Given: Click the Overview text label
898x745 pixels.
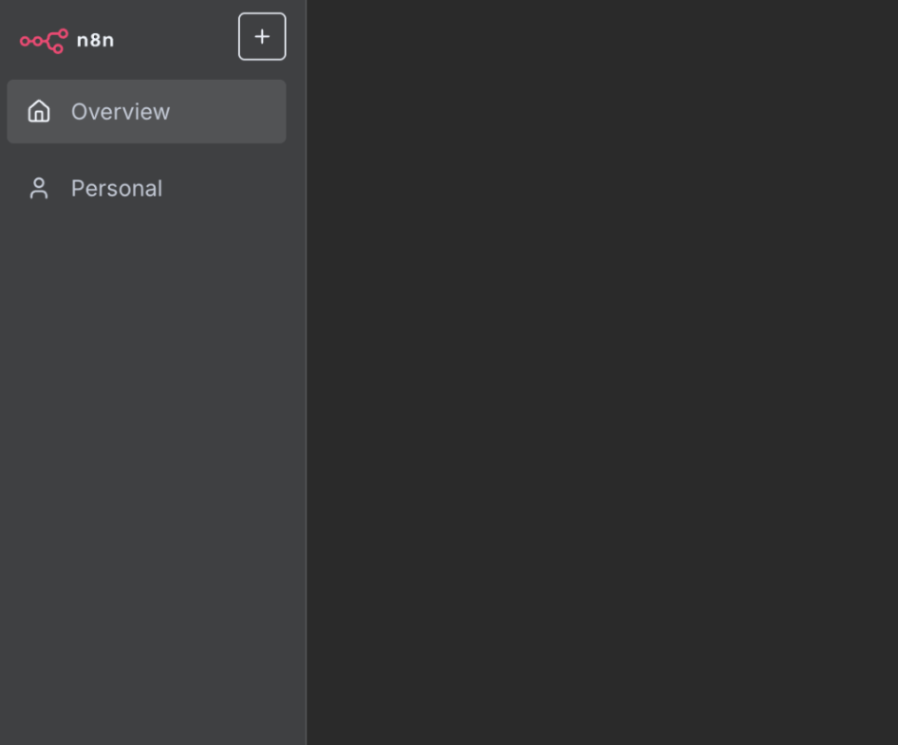Looking at the screenshot, I should point(121,112).
